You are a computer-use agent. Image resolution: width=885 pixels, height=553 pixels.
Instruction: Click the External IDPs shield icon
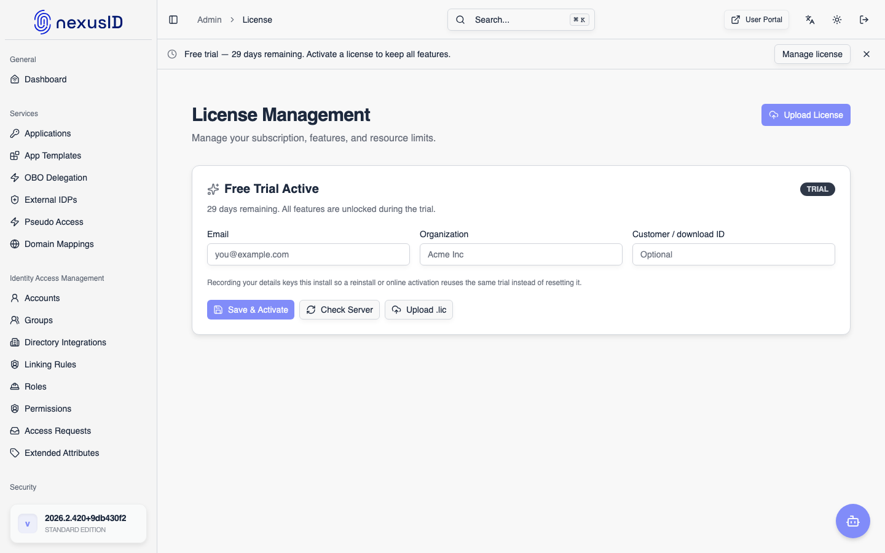click(x=15, y=200)
